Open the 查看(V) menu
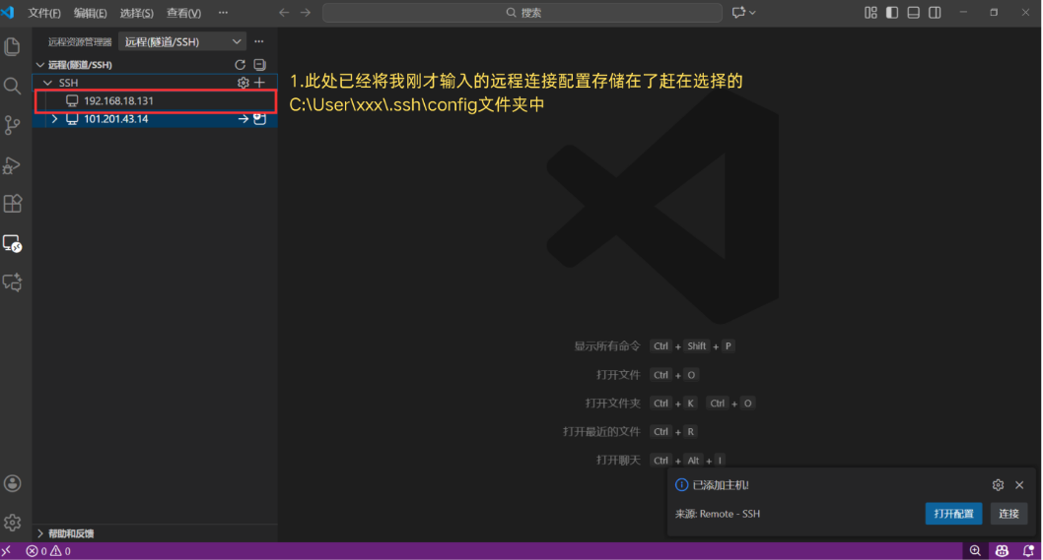Image resolution: width=1043 pixels, height=560 pixels. tap(183, 13)
